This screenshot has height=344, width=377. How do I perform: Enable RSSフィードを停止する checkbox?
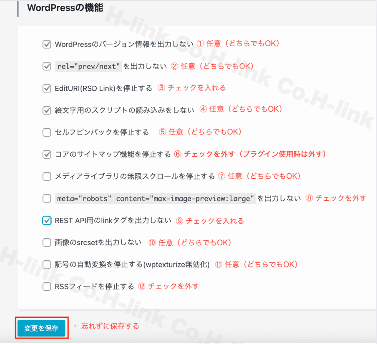point(47,286)
